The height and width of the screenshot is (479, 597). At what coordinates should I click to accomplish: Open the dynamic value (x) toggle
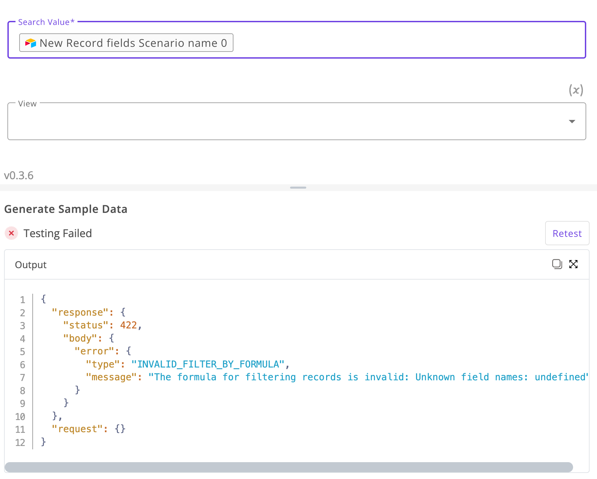pyautogui.click(x=576, y=90)
